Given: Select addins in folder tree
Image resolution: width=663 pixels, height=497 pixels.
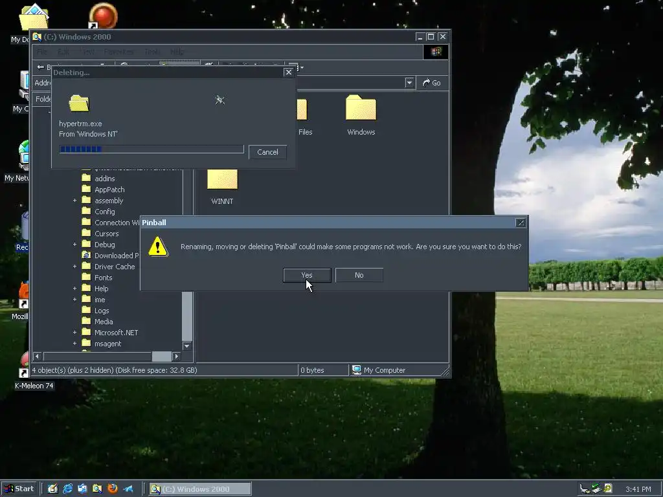Looking at the screenshot, I should coord(104,179).
